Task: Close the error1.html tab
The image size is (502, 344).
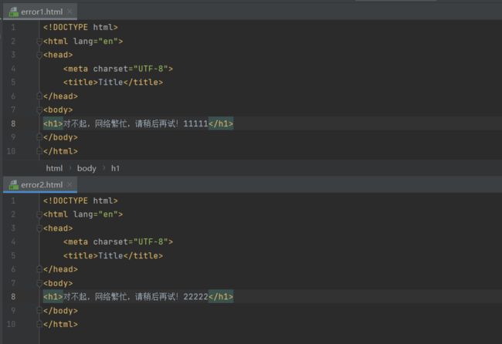Action: click(70, 12)
